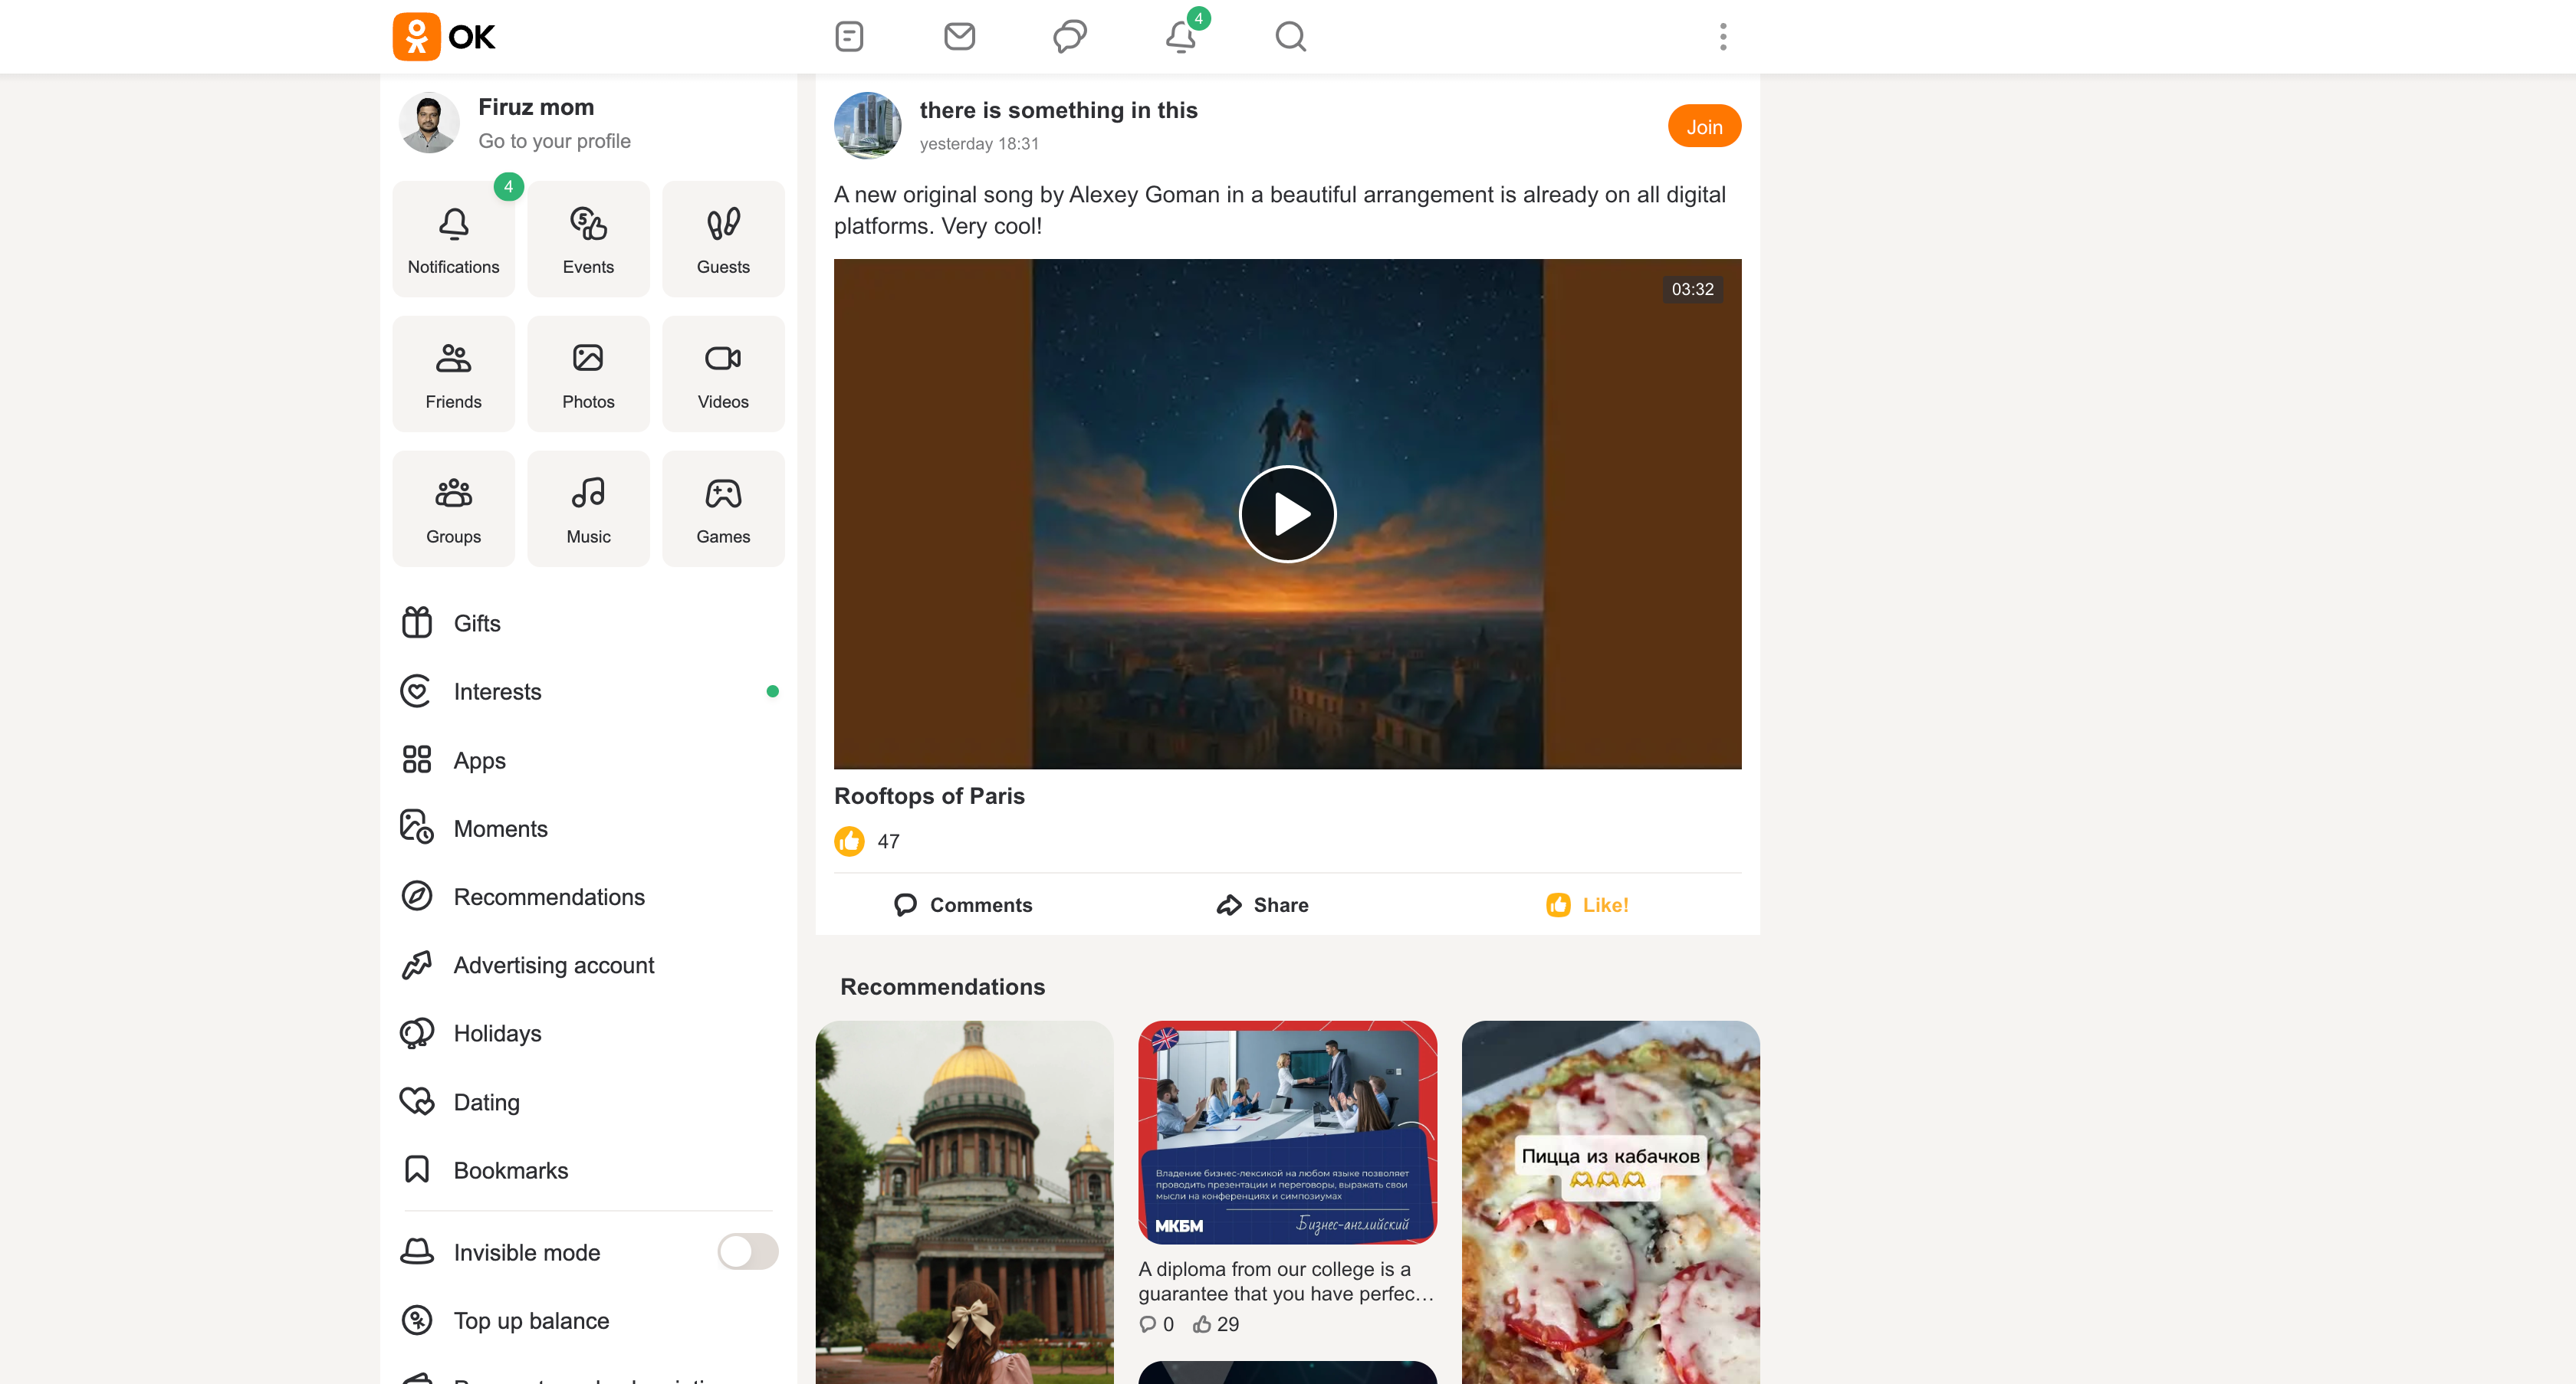Open Bookmarks in the sidebar
The width and height of the screenshot is (2576, 1384).
(x=510, y=1170)
